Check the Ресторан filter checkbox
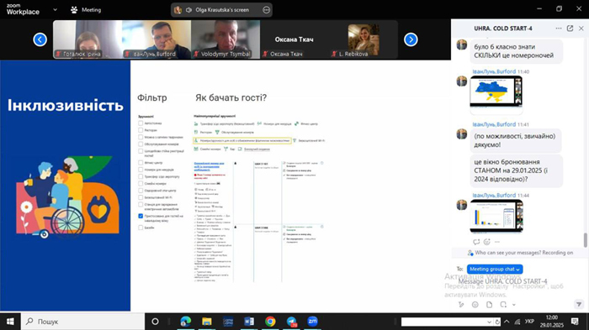Viewport: 589px width, 330px height. pyautogui.click(x=141, y=130)
